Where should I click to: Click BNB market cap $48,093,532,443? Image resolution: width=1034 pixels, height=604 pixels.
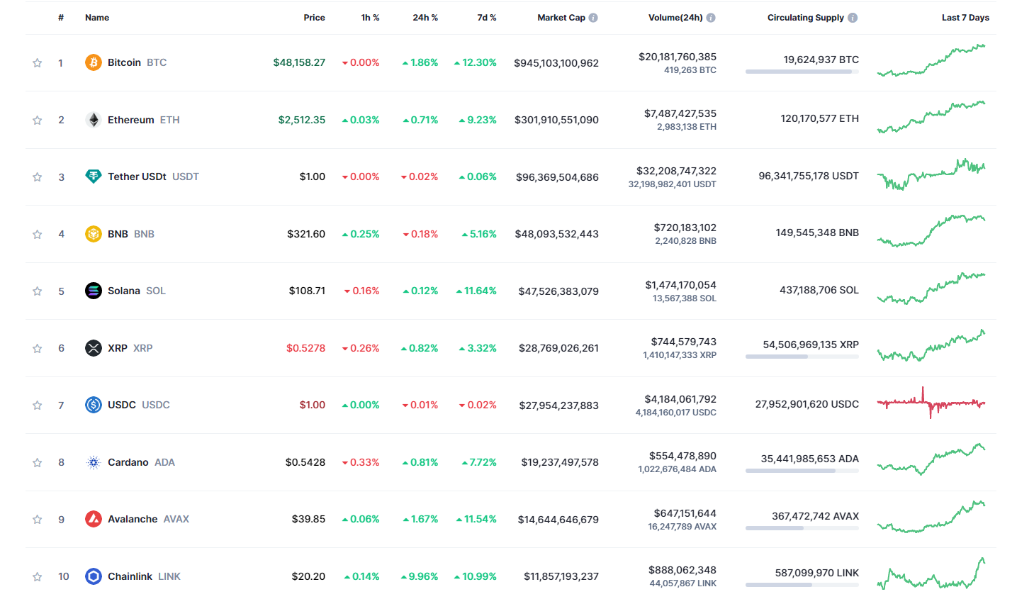[557, 234]
